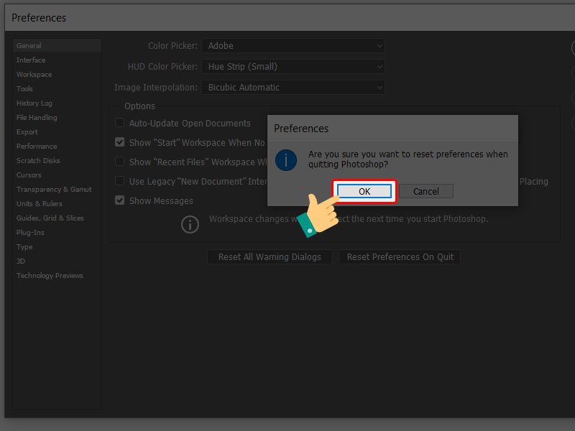Image resolution: width=575 pixels, height=431 pixels.
Task: Go to Transparency & Gamut preferences
Action: click(x=54, y=190)
